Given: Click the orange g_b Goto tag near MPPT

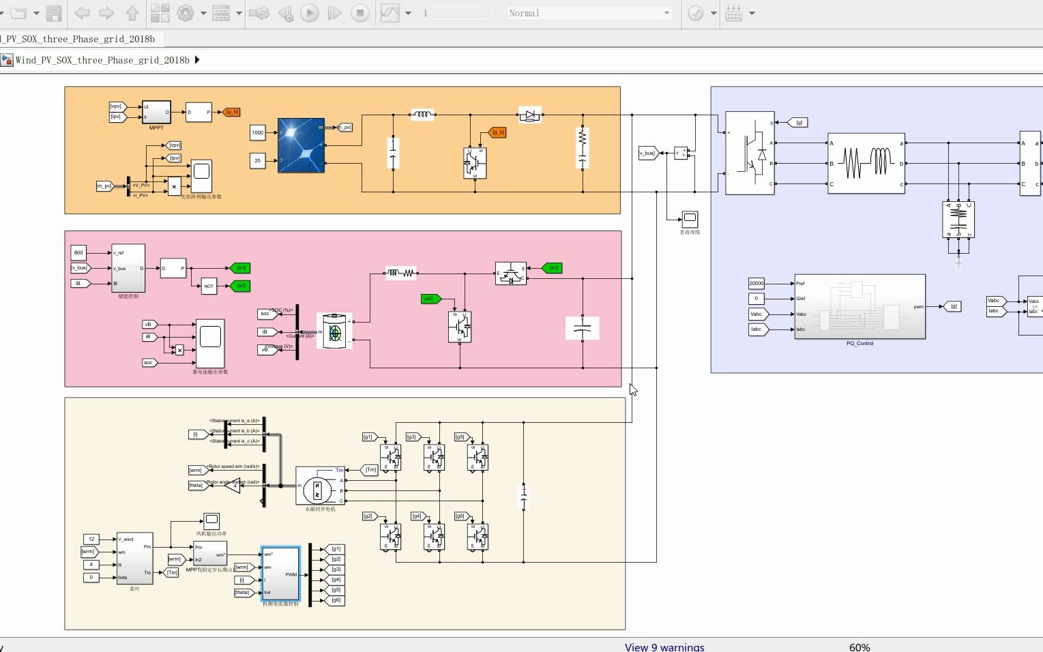Looking at the screenshot, I should [231, 112].
